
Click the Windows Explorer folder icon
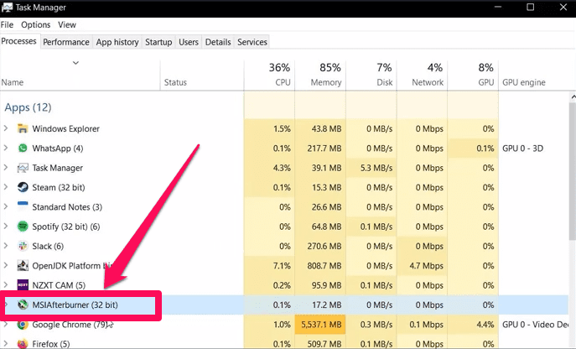(x=23, y=128)
